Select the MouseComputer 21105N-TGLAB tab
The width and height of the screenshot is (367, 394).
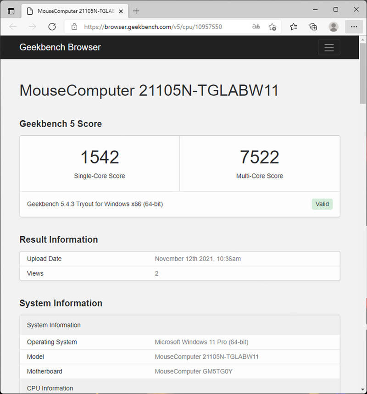click(x=75, y=11)
